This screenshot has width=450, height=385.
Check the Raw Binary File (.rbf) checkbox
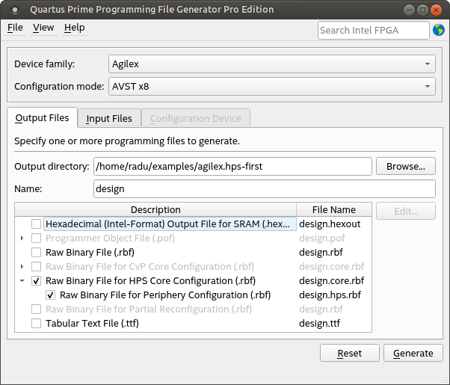pos(36,252)
